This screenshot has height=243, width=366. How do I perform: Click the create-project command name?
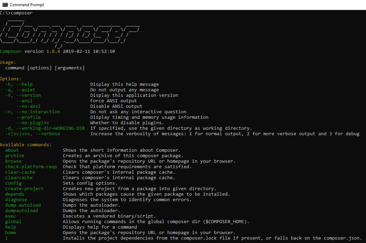point(24,189)
